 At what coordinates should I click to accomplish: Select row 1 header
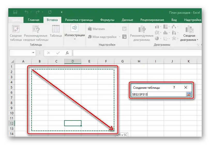pos(12,67)
